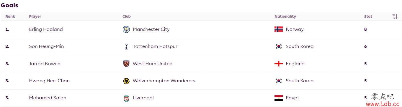The width and height of the screenshot is (402, 107).
Task: Click the Tottenham Hotspur crest icon
Action: pos(126,46)
